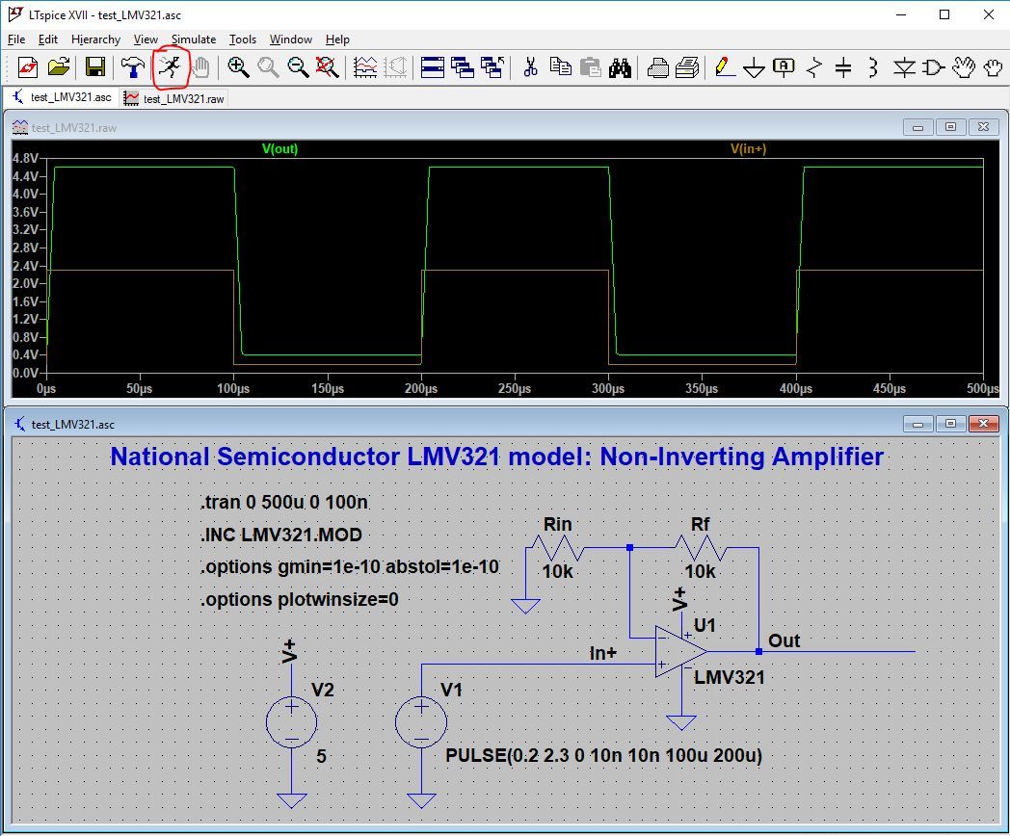
Task: Select the Move open-hand tool
Action: [x=964, y=66]
